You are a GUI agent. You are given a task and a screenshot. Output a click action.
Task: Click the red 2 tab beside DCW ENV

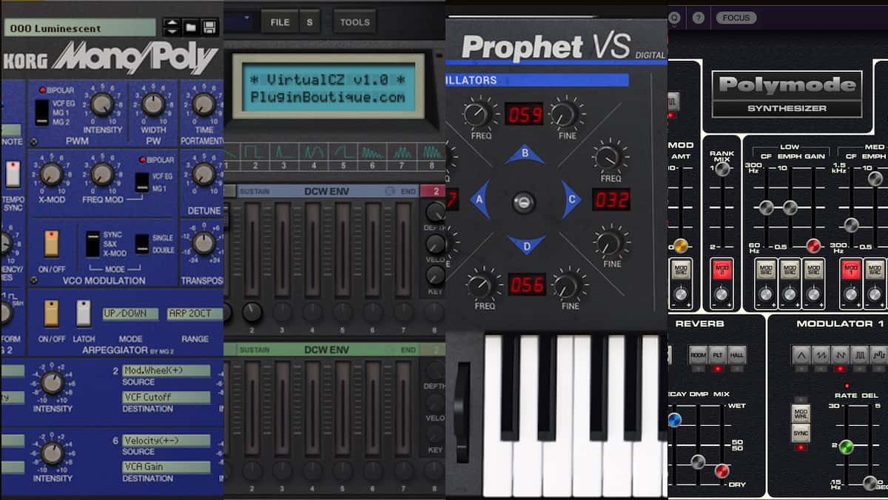[432, 191]
